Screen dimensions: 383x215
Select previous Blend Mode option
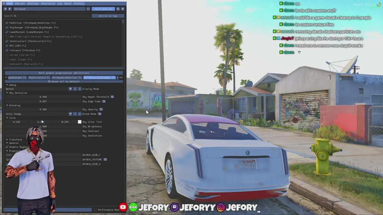(75, 114)
